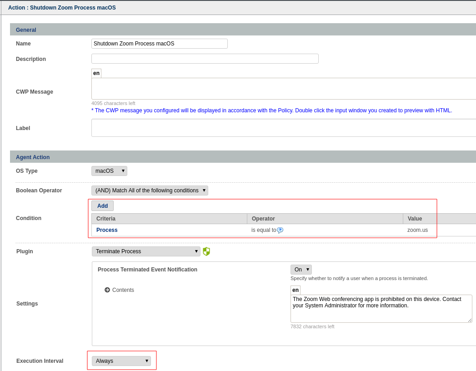Click the Operator column header
The image size is (476, 371).
coord(325,219)
